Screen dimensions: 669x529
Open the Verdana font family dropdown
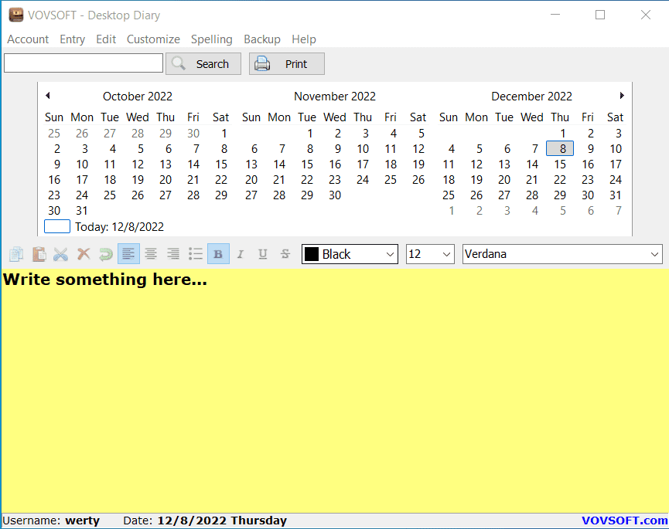pyautogui.click(x=562, y=254)
